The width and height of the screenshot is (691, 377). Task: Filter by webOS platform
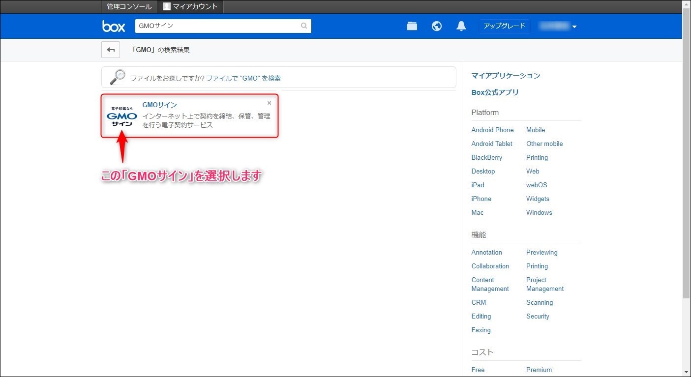coord(537,185)
